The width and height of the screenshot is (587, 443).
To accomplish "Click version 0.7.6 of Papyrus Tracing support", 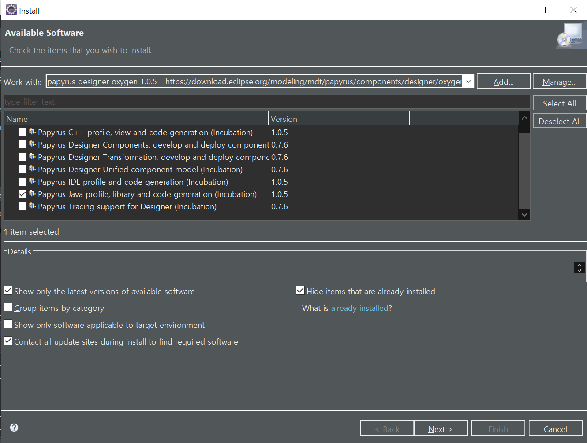I will (280, 206).
